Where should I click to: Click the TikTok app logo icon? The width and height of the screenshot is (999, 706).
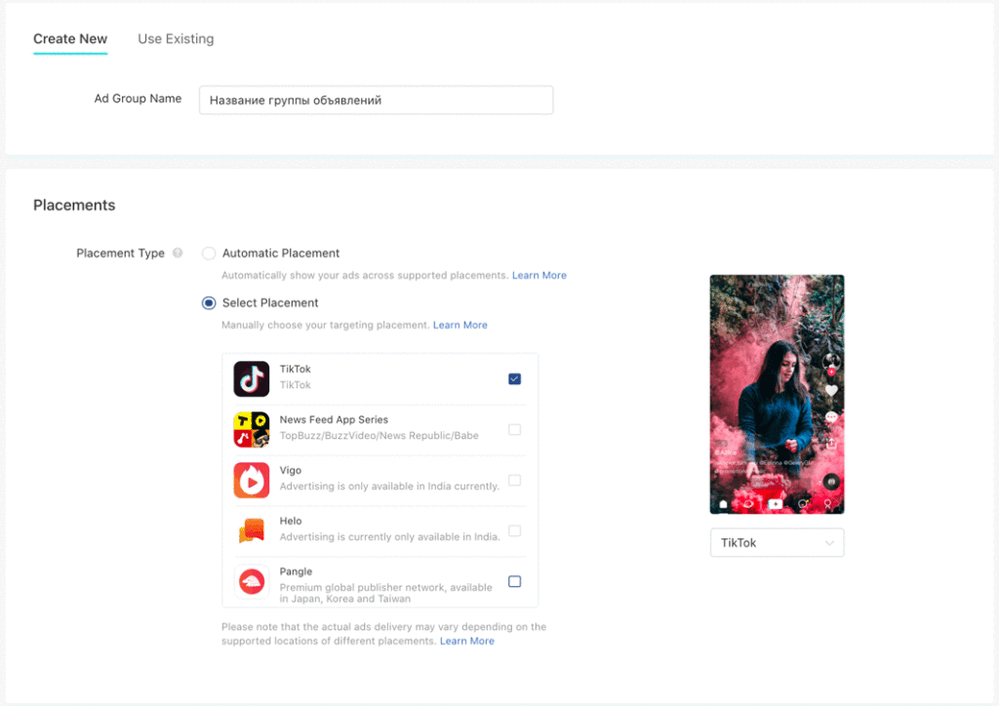coord(251,378)
